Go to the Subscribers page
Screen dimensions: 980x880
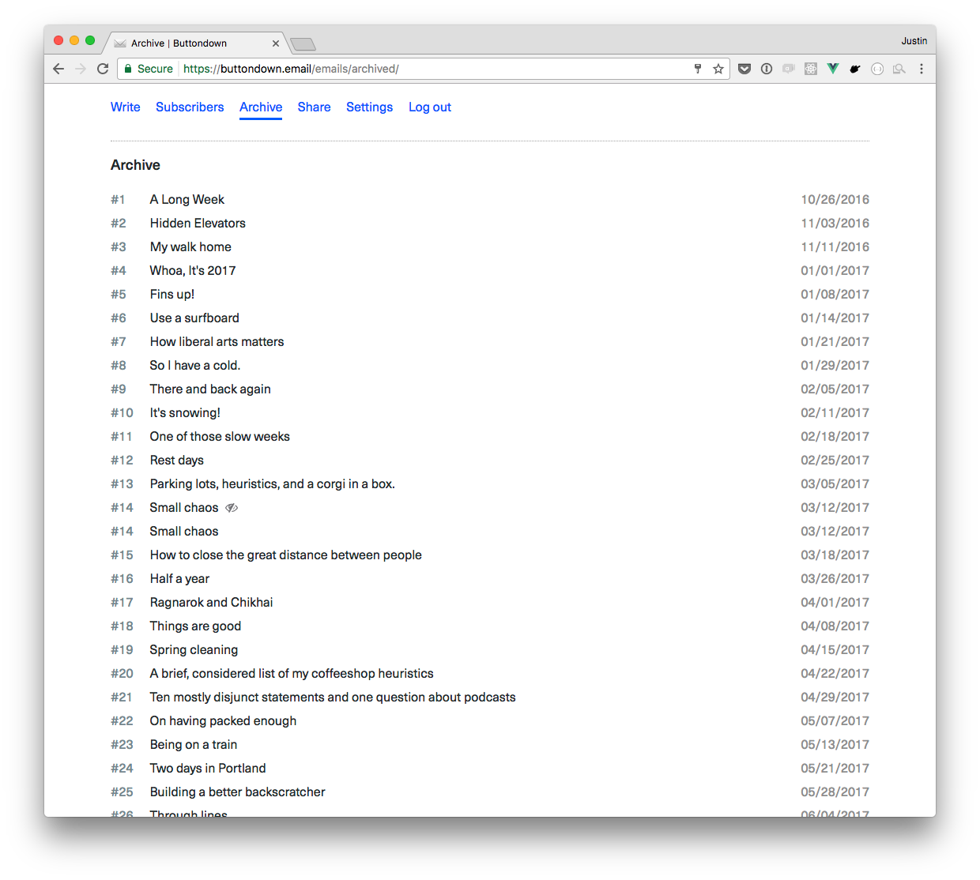[190, 107]
